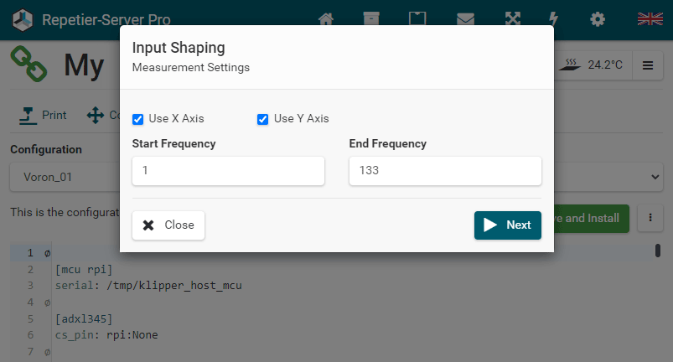This screenshot has width=673, height=362.
Task: Go to the home dashboard icon
Action: [x=326, y=18]
